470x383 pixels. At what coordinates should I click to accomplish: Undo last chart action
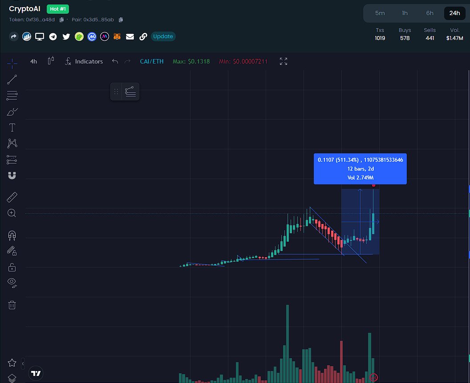(x=115, y=61)
